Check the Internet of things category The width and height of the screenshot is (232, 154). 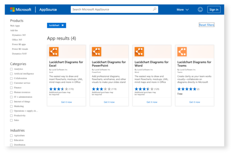click(x=11, y=102)
